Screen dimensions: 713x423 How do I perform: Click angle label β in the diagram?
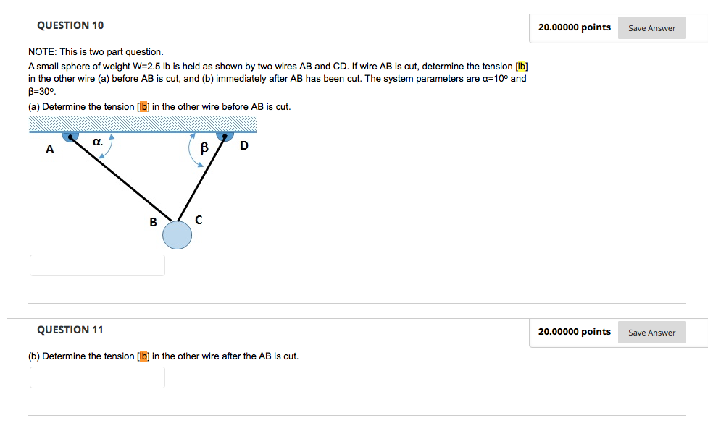tap(204, 148)
